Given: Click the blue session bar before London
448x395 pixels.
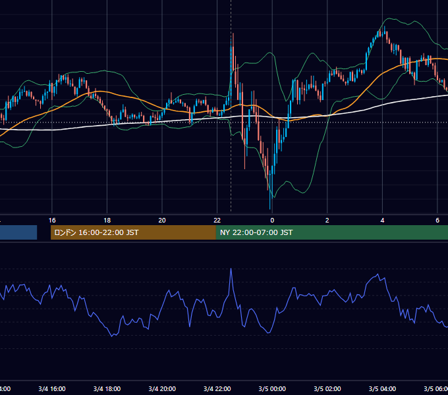Looking at the screenshot, I should click(x=18, y=232).
